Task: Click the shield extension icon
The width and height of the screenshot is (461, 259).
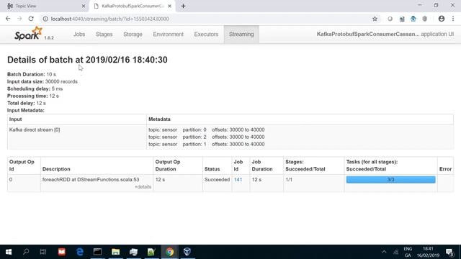Action: 425,19
